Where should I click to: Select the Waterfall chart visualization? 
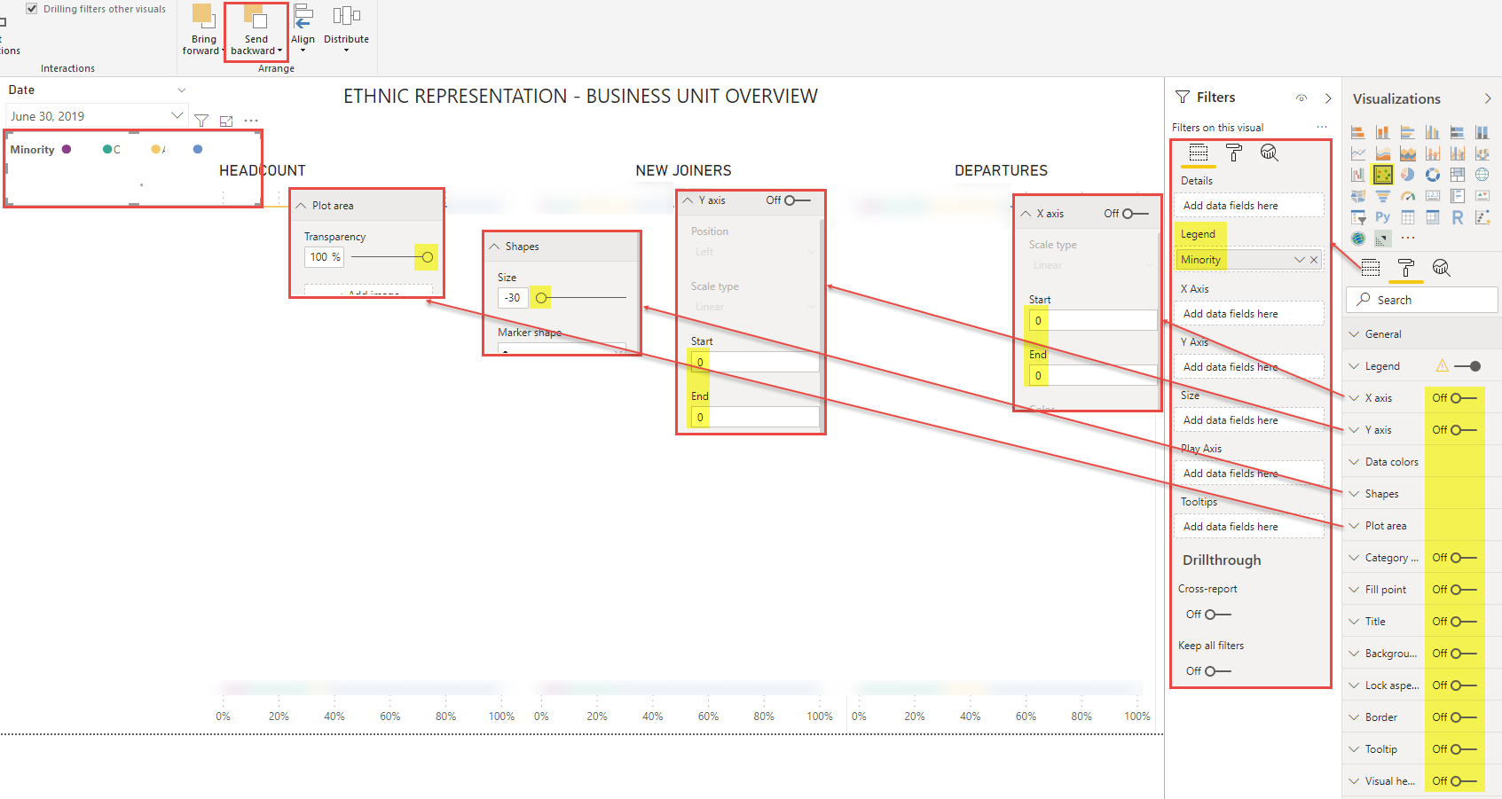point(1358,175)
